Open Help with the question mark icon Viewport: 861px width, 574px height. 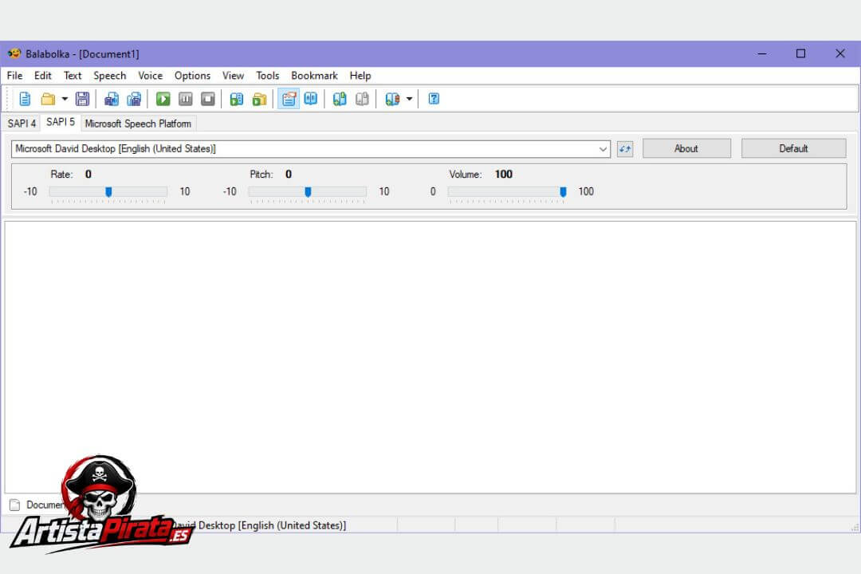(x=434, y=99)
